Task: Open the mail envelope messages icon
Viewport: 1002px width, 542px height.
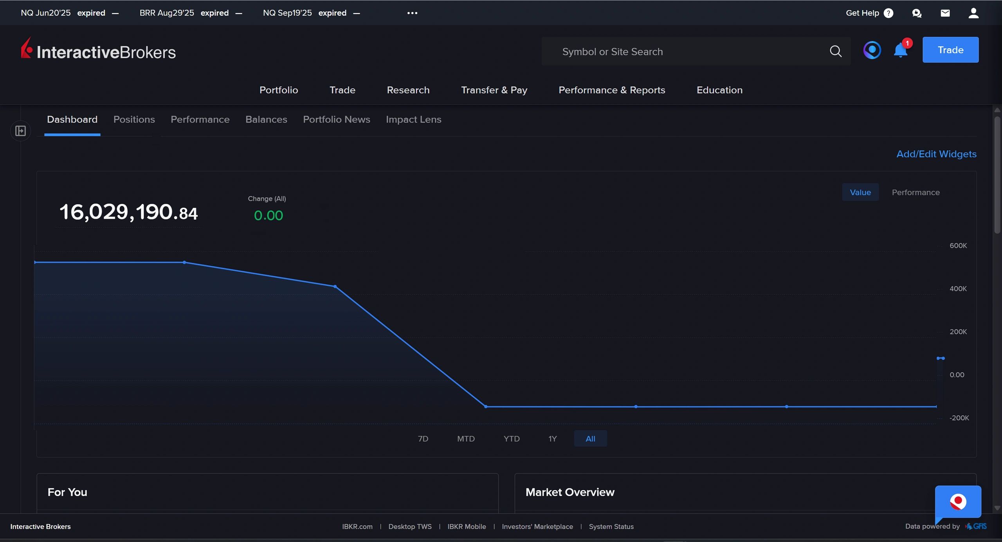Action: (x=945, y=13)
